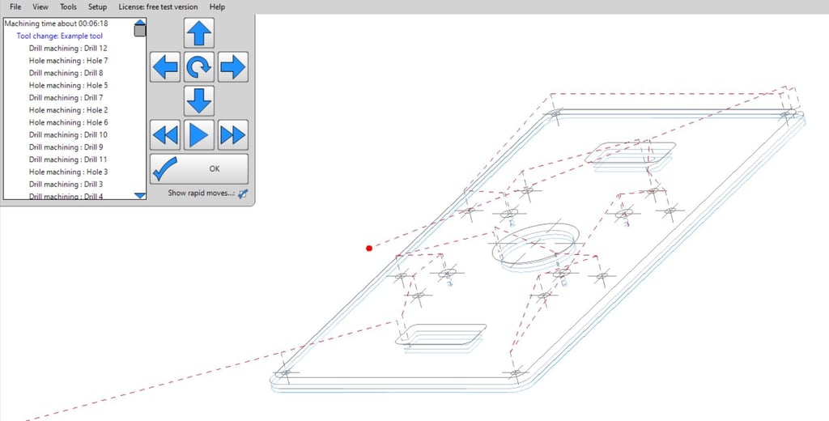829x421 pixels.
Task: Rotate view with circular arrow button
Action: pos(199,66)
